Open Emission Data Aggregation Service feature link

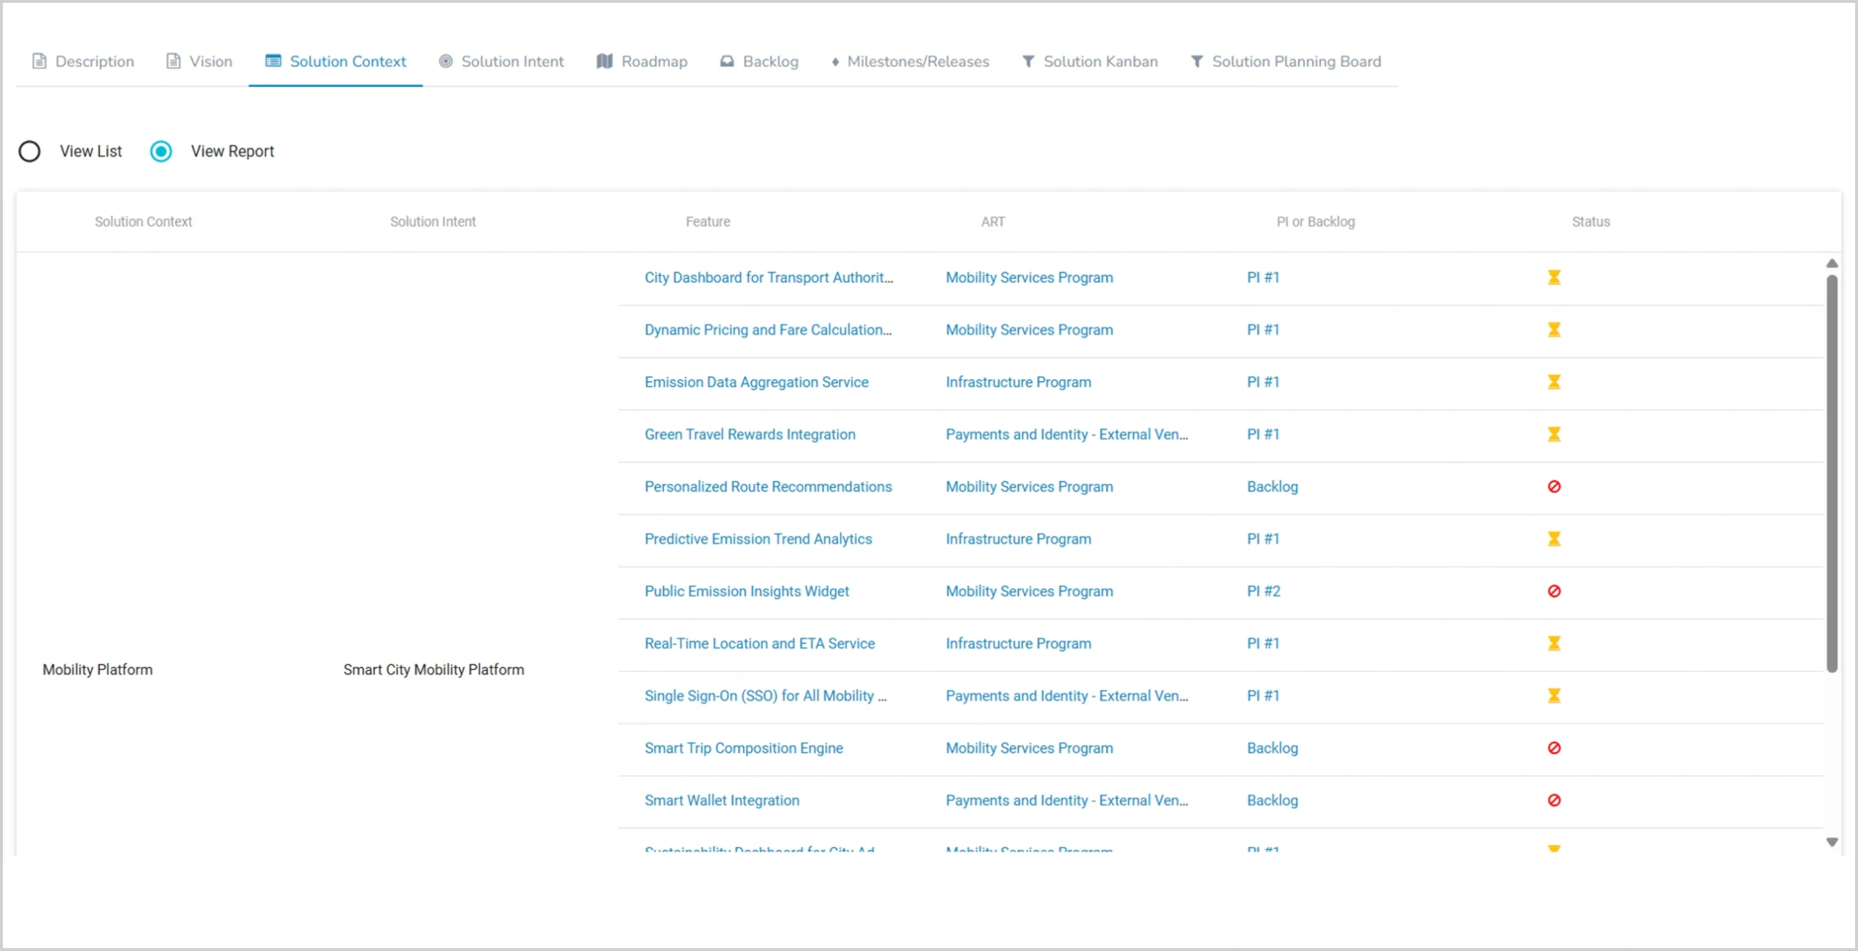click(x=756, y=382)
